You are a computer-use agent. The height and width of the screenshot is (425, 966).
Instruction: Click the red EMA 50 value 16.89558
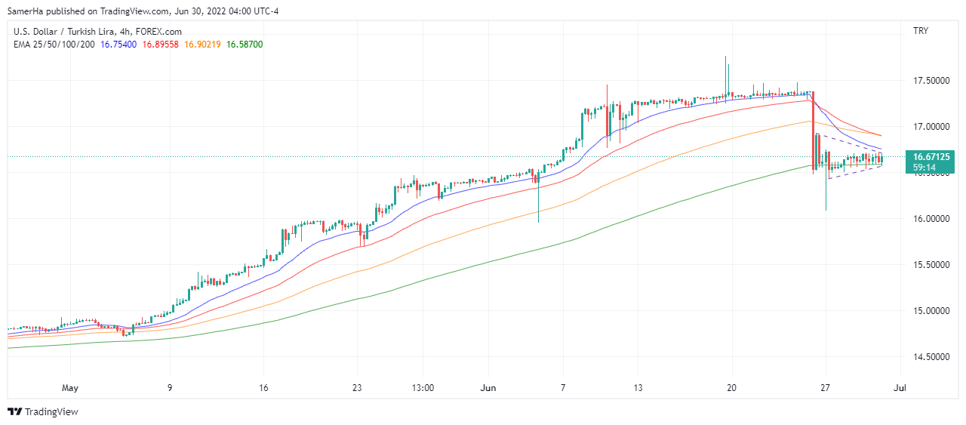click(161, 45)
